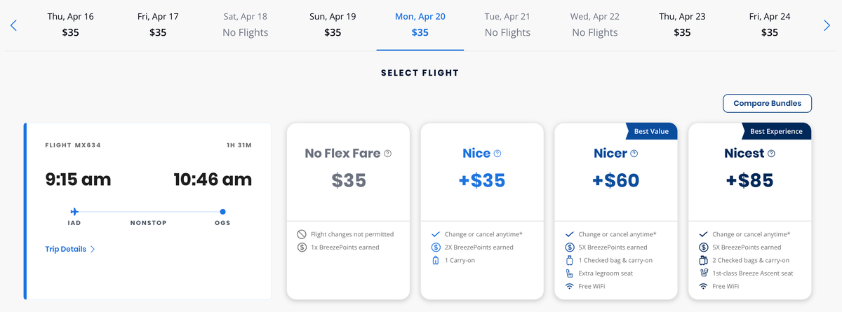The image size is (842, 312).
Task: Click the next dates right arrow
Action: point(827,25)
